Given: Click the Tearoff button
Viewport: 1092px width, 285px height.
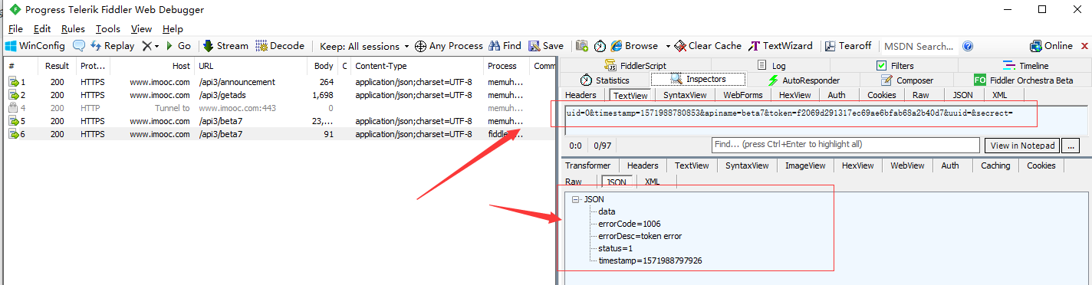Looking at the screenshot, I should pos(848,46).
